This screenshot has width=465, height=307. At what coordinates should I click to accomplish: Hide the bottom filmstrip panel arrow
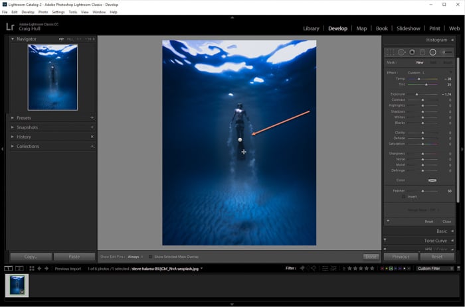pyautogui.click(x=232, y=304)
